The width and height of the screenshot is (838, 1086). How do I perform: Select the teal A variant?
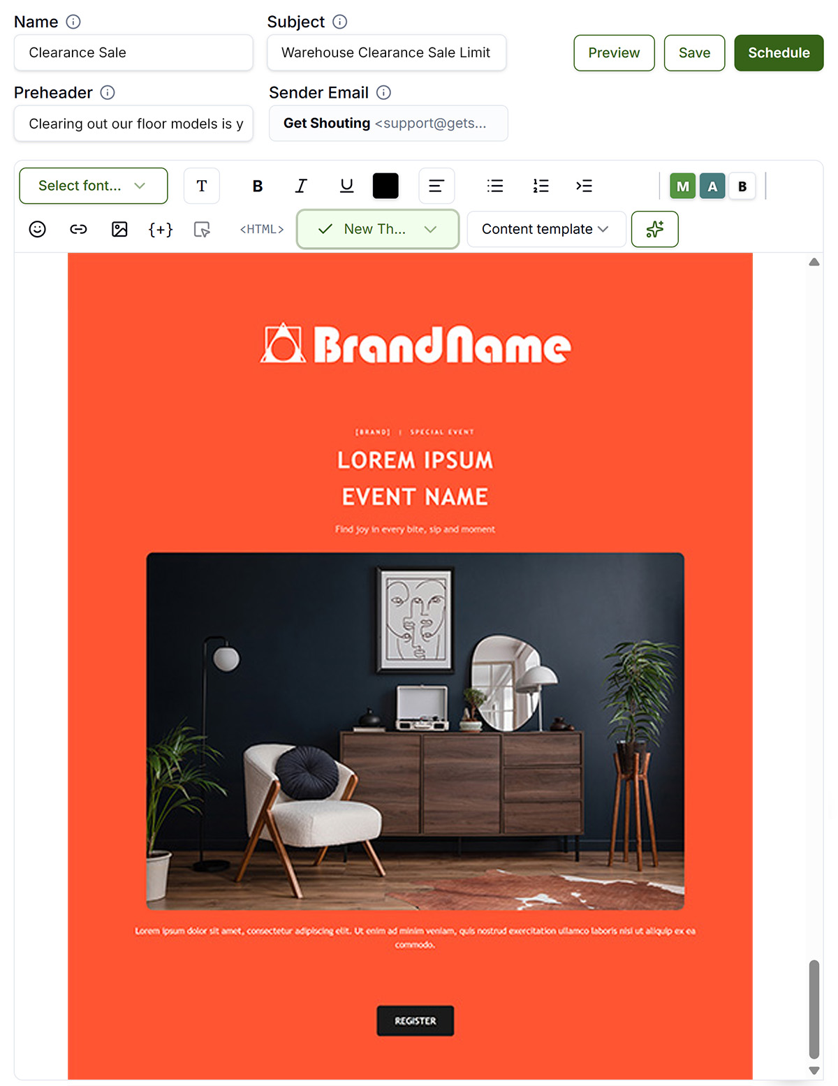[712, 186]
